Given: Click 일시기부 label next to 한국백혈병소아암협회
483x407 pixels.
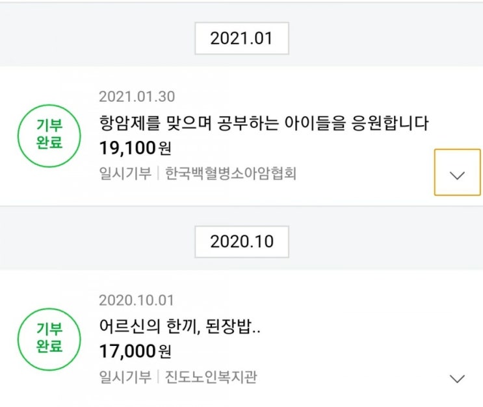Looking at the screenshot, I should click(x=125, y=173).
